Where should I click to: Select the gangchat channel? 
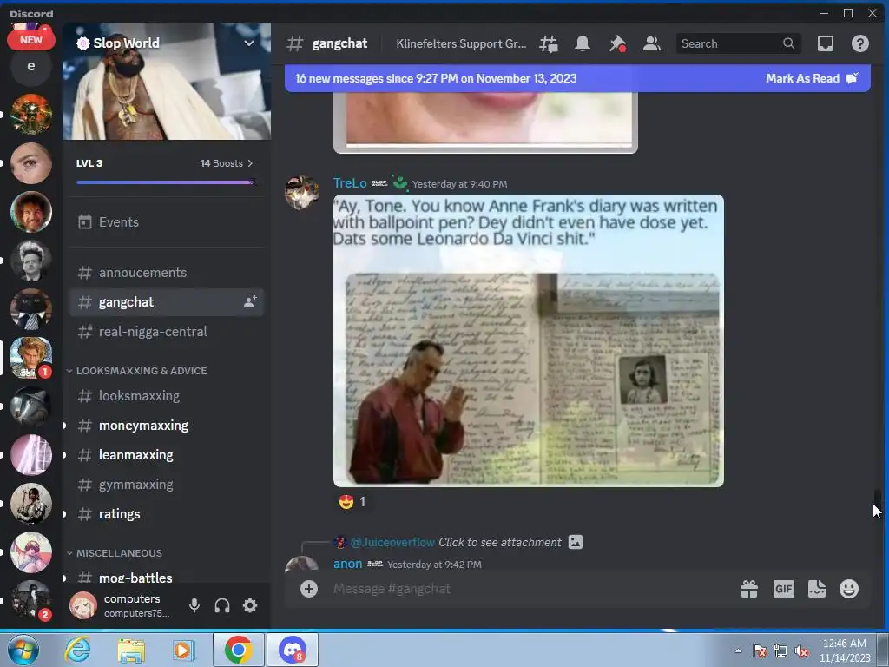(166, 301)
